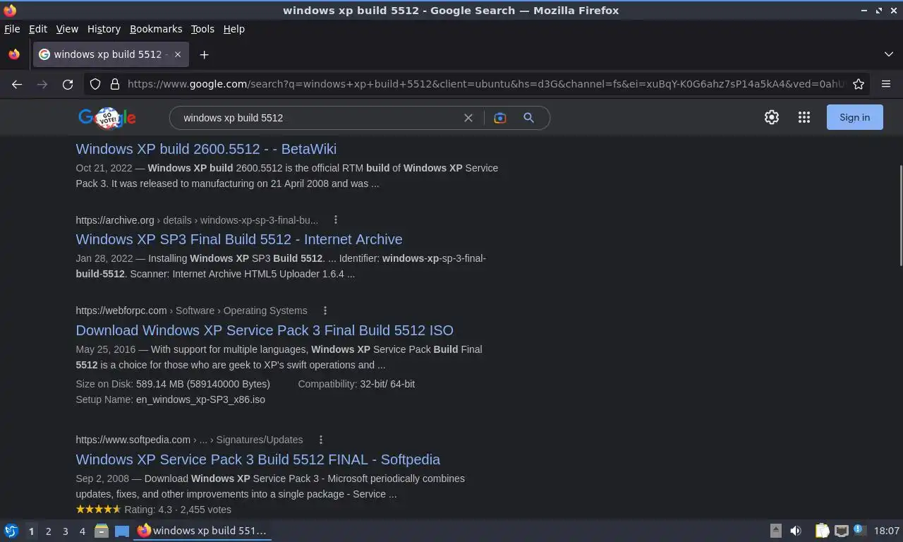Viewport: 903px width, 542px height.
Task: Click the softpedia.com breadcrumb URL text
Action: 189,440
